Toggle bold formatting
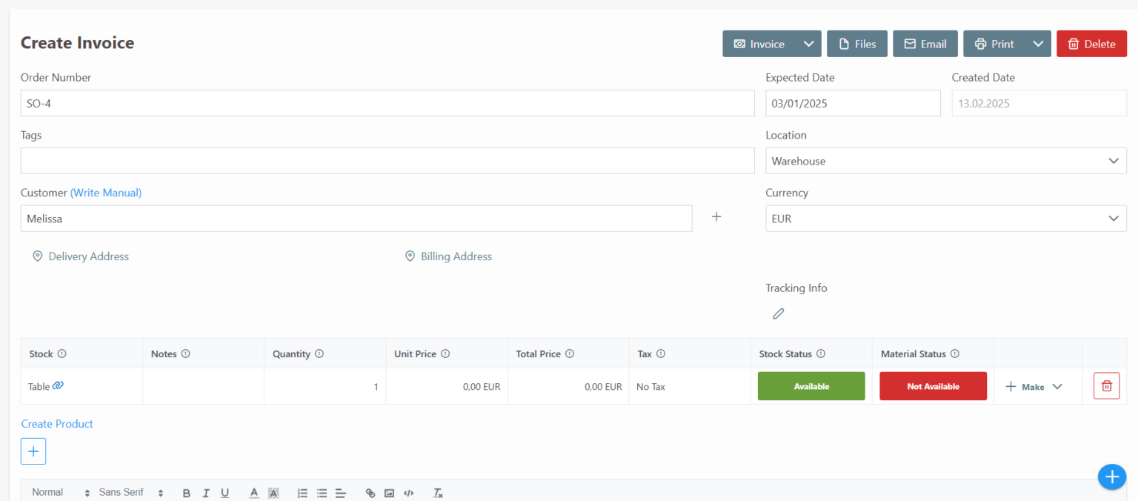Viewport: 1138px width, 501px height. pos(187,492)
